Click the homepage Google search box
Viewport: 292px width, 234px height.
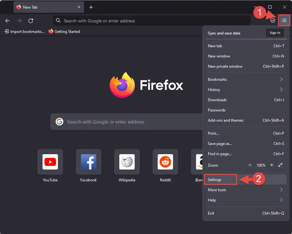[x=127, y=122]
